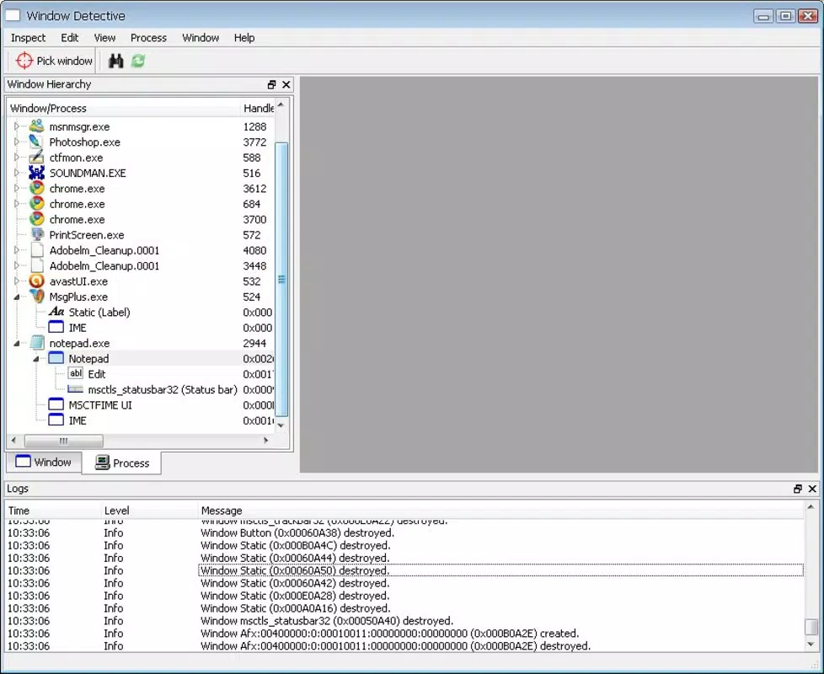Click the Pick window crosshair button
Image resolution: width=824 pixels, height=674 pixels.
tap(54, 61)
